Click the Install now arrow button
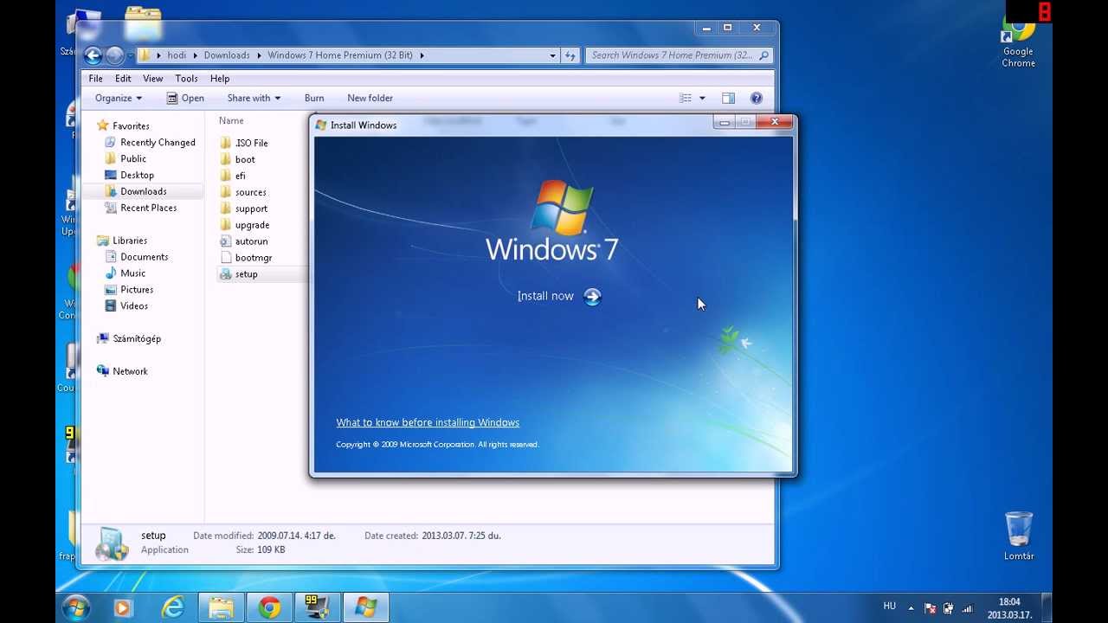This screenshot has height=623, width=1108. [x=592, y=297]
